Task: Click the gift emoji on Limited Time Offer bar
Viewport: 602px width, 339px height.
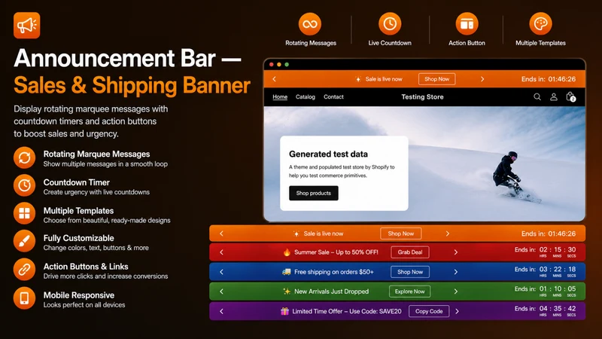Action: (284, 311)
